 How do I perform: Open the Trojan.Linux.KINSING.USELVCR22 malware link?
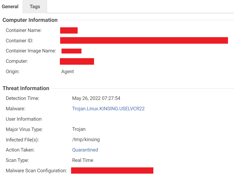tap(108, 109)
